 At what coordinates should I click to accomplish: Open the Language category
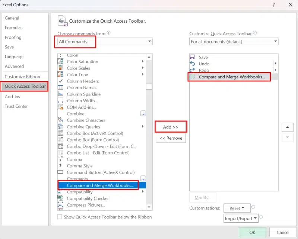pyautogui.click(x=14, y=57)
